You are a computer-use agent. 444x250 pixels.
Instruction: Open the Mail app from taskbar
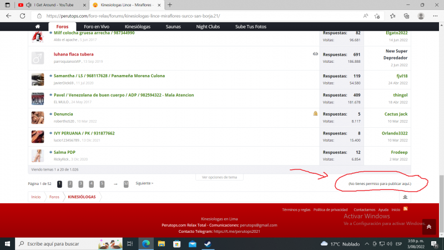(192, 243)
